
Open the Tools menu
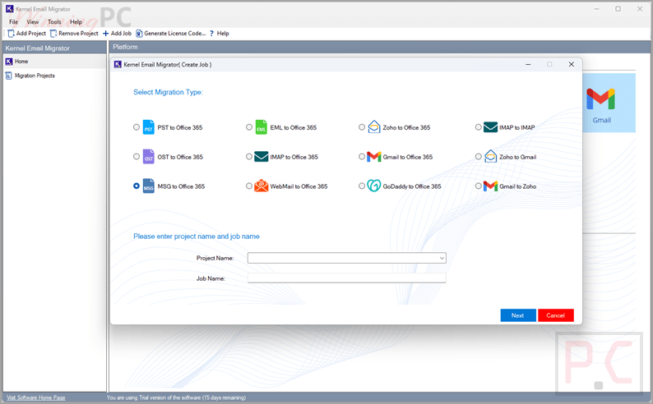[54, 22]
